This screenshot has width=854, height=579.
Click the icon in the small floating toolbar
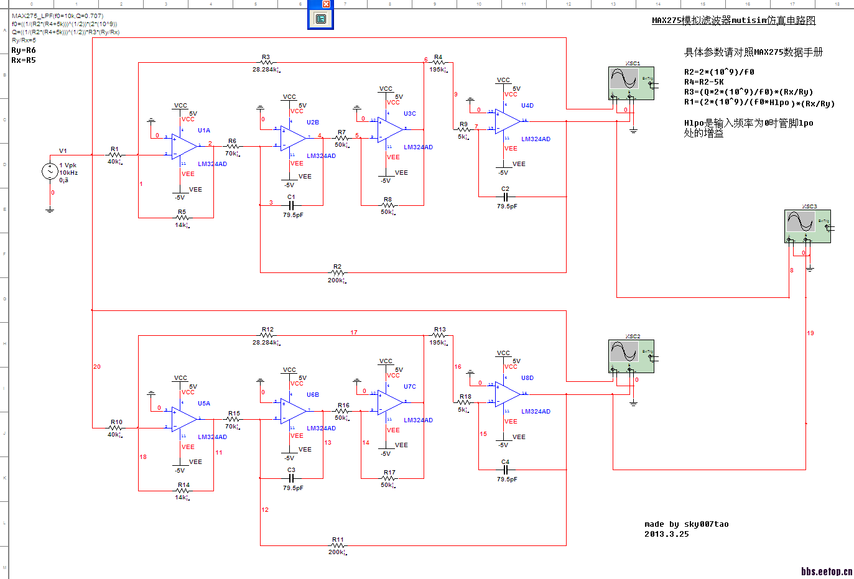[321, 19]
